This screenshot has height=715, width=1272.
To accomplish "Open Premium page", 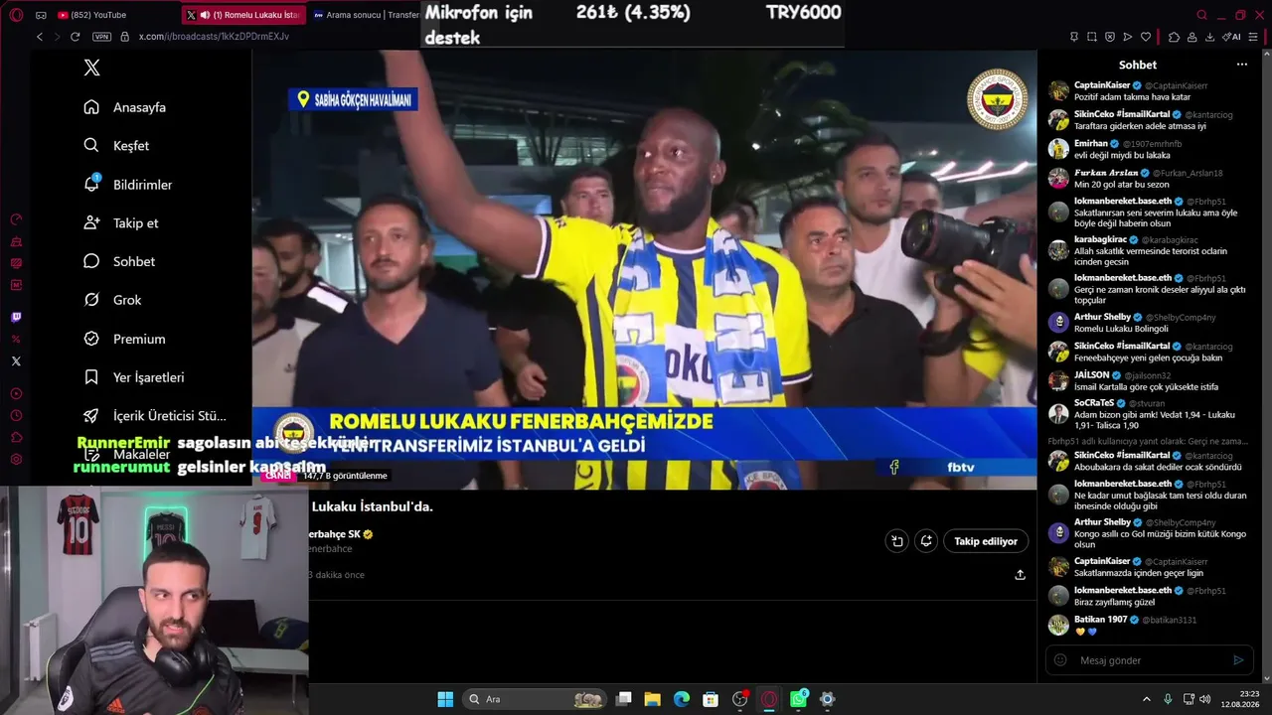I will (x=124, y=339).
